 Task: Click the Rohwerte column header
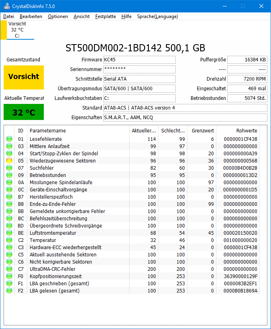pos(238,130)
